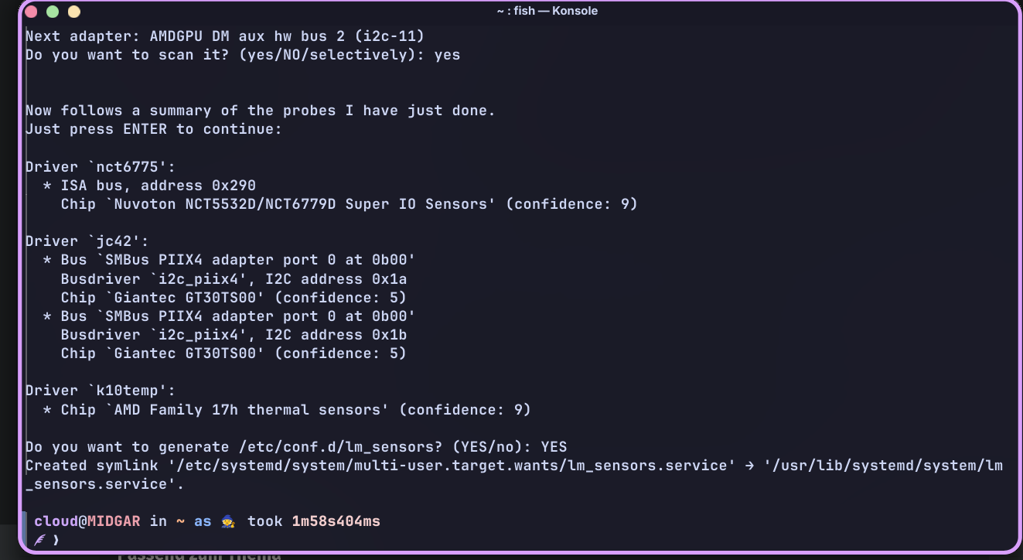The width and height of the screenshot is (1023, 560).
Task: Click the 'took 1m58s404ms' duration text
Action: point(314,521)
